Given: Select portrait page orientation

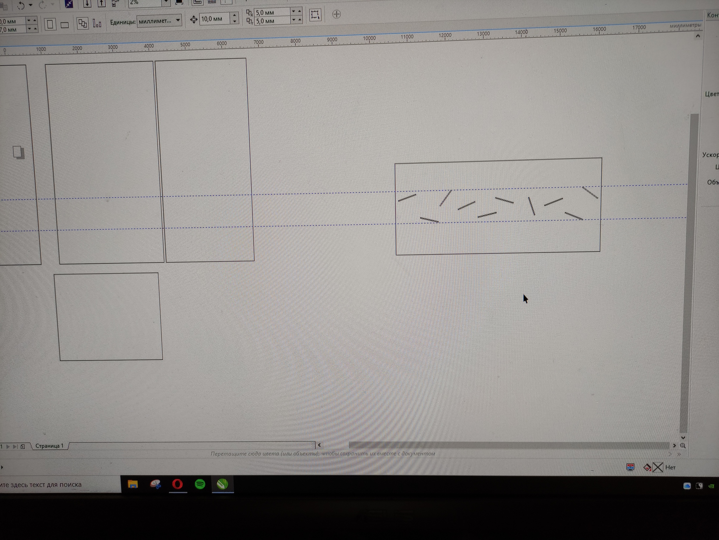Looking at the screenshot, I should [x=50, y=24].
